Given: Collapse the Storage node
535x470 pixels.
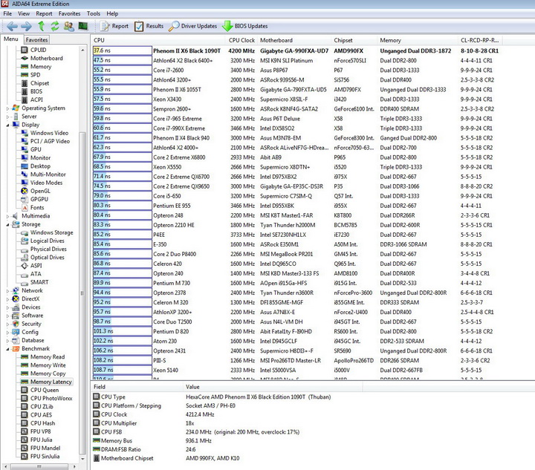Looking at the screenshot, I should (7, 224).
